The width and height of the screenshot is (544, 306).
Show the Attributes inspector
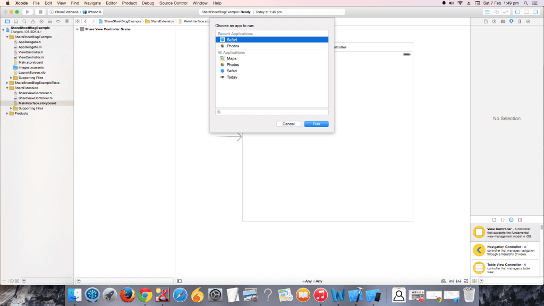pos(512,21)
